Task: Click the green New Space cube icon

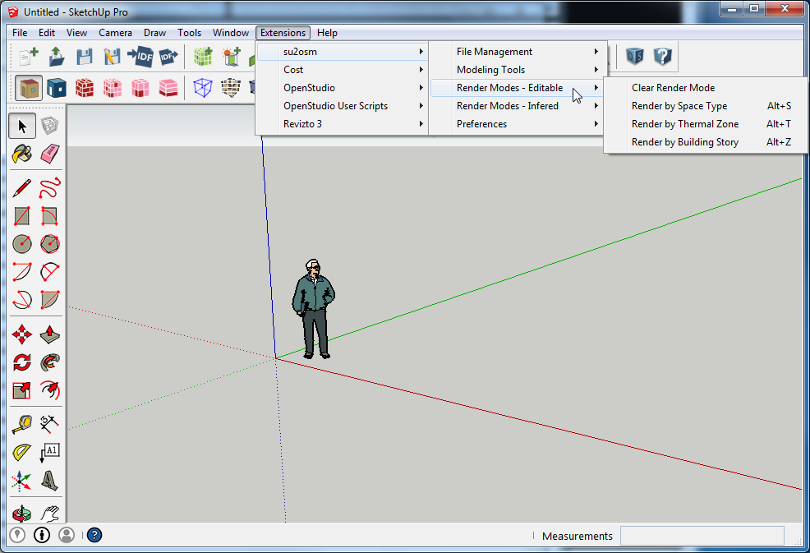Action: (x=203, y=56)
